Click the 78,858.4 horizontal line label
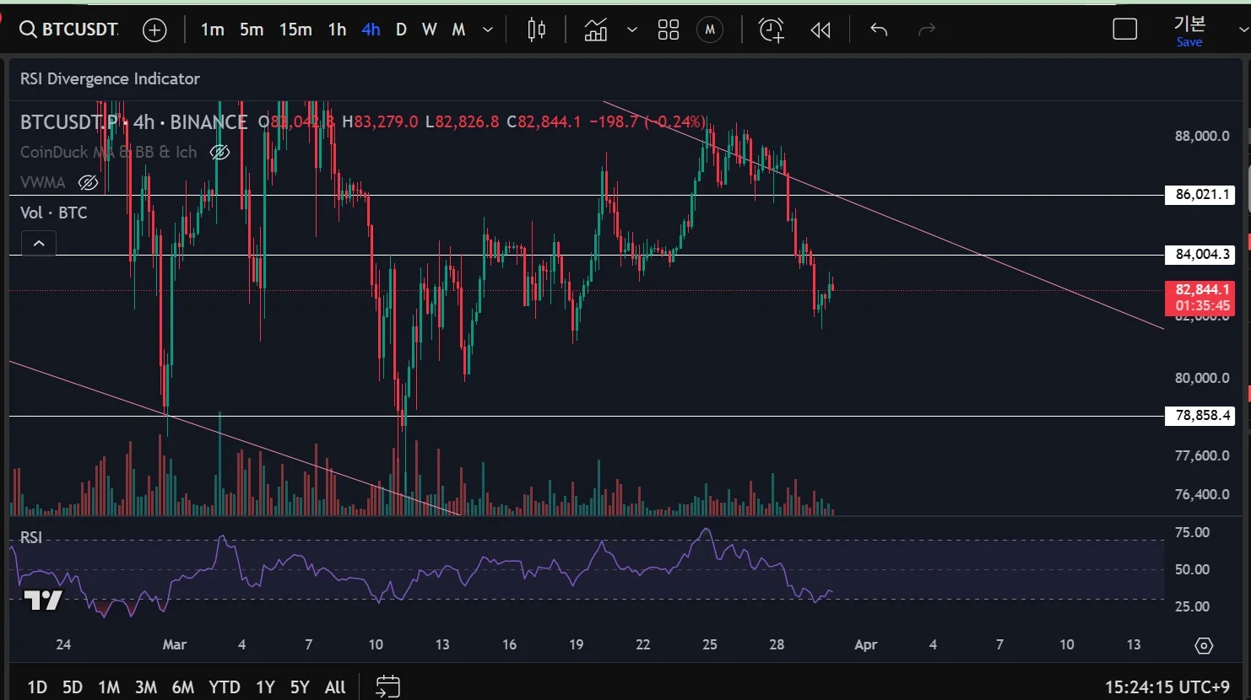1251x700 pixels. [x=1200, y=416]
